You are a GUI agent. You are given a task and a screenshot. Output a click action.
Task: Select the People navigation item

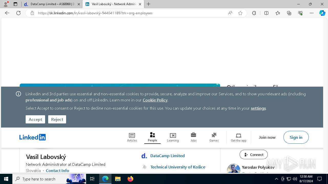[x=152, y=137]
